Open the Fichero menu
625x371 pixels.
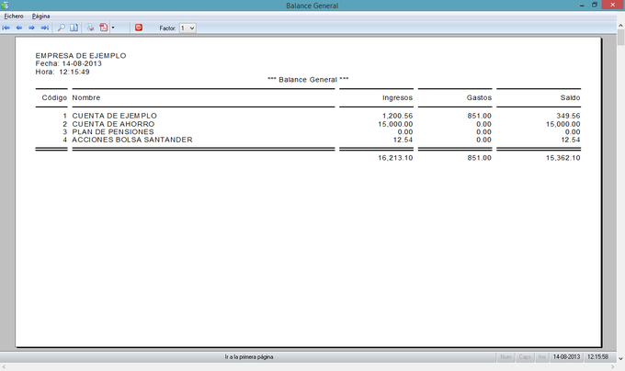(14, 17)
